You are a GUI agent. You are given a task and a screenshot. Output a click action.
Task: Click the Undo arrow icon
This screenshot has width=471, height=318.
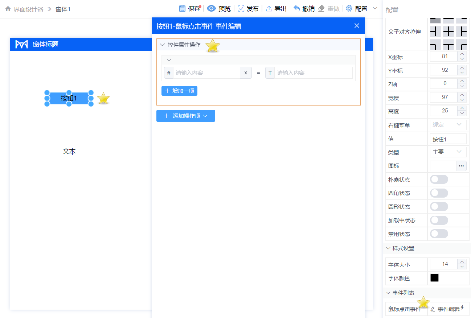click(297, 9)
